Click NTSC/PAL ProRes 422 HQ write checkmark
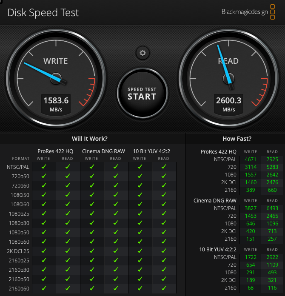Viewport: 285px width, 296px height. 44,167
